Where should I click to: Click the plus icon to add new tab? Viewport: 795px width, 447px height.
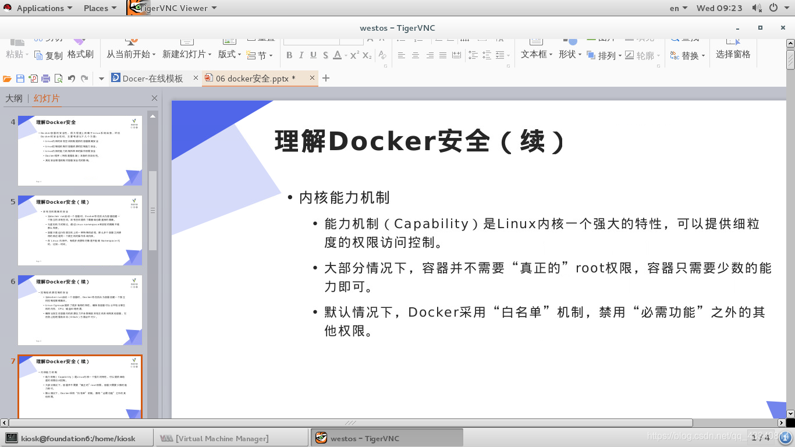click(326, 78)
